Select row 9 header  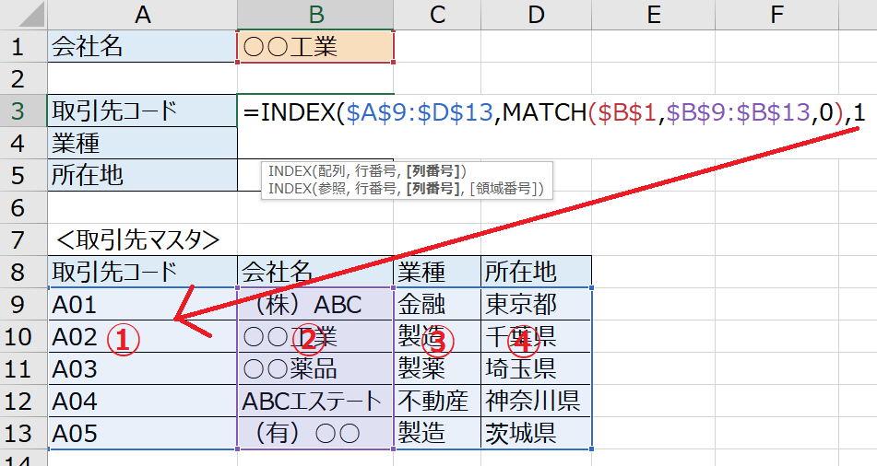tap(23, 305)
